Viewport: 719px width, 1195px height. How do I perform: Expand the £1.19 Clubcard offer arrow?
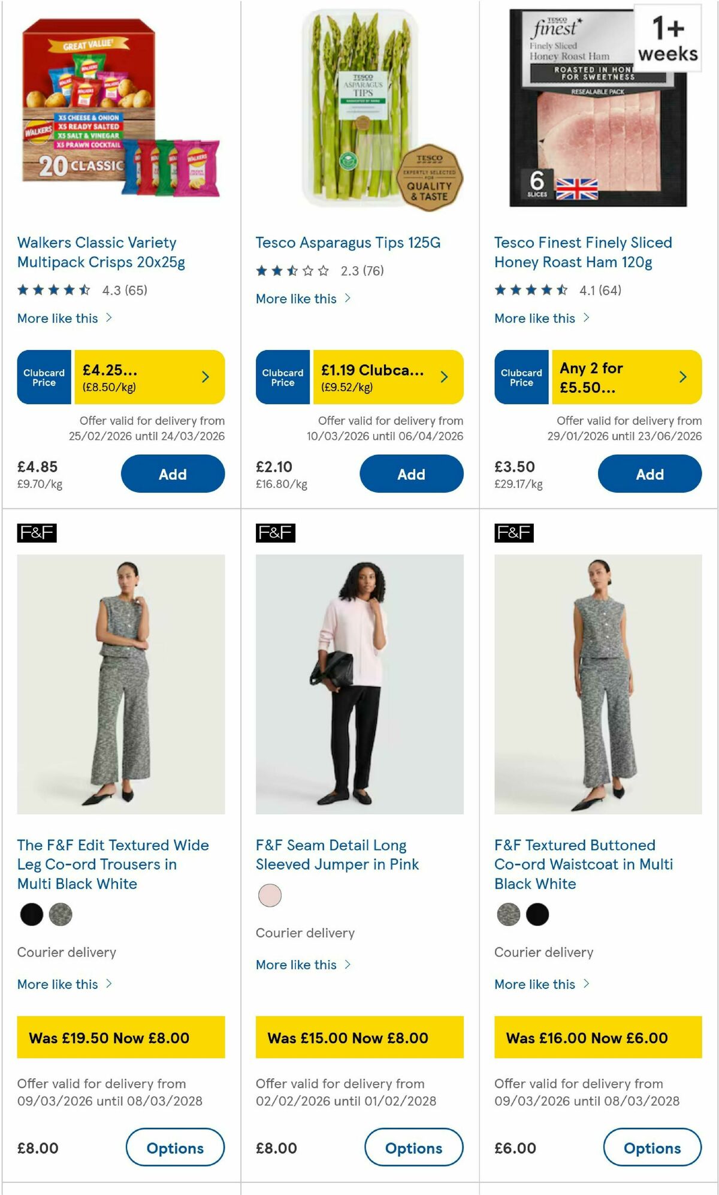(443, 376)
